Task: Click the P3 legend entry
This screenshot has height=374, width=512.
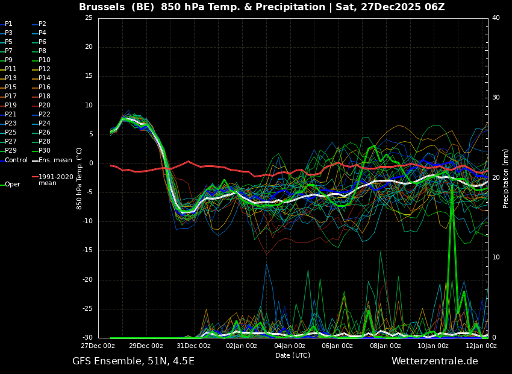Action: coord(6,33)
